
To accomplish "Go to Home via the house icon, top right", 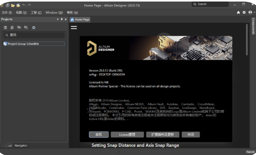I will tap(238, 12).
